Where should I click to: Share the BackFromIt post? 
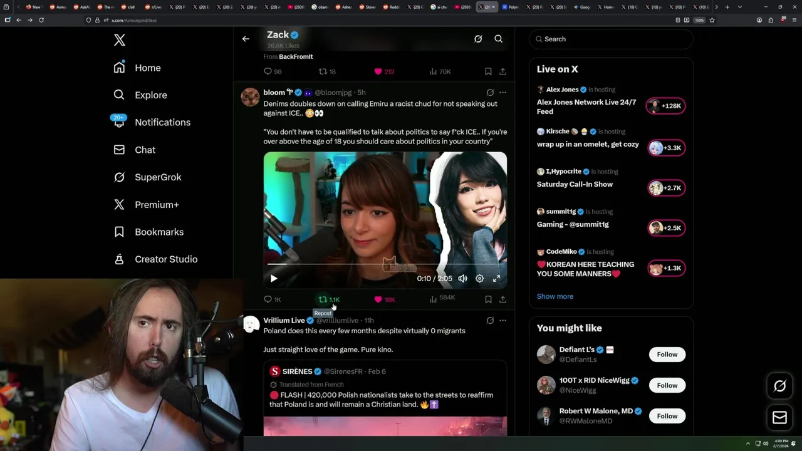click(x=503, y=71)
